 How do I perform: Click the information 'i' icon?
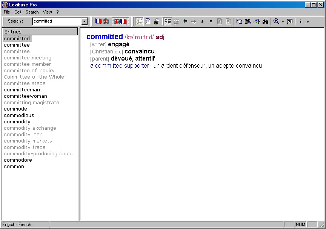pyautogui.click(x=301, y=21)
